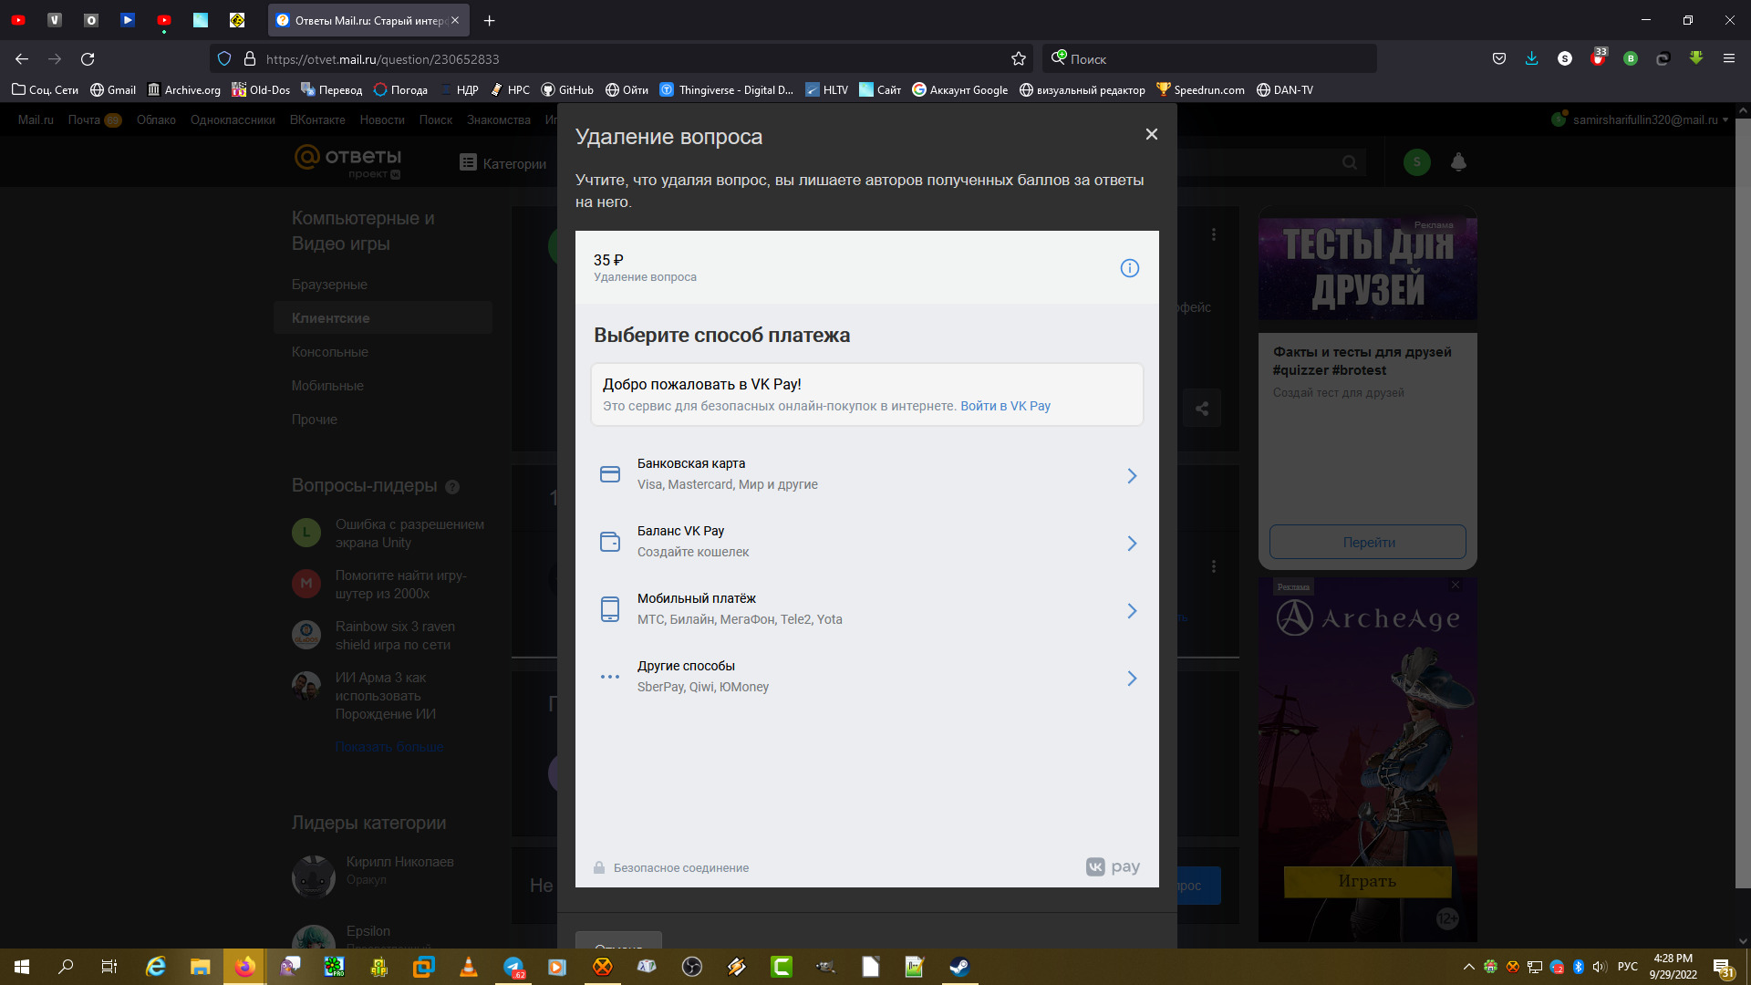Screen dimensions: 1751x985
Task: Open notifications bell icon
Action: 1458,162
